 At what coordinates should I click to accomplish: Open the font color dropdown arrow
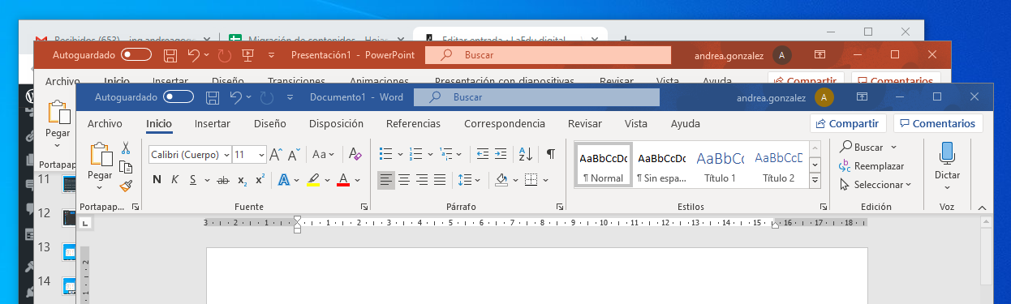click(357, 179)
